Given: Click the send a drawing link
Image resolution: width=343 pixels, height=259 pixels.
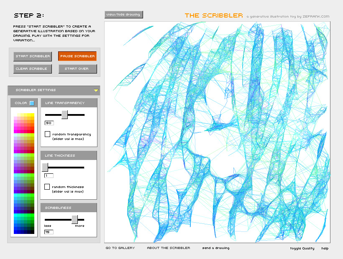Looking at the screenshot, I should [216, 248].
